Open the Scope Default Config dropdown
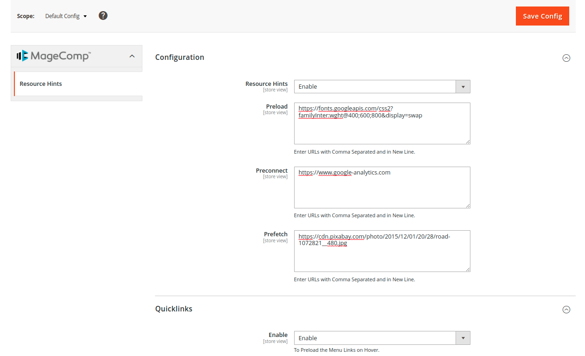This screenshot has width=585, height=356. (66, 16)
